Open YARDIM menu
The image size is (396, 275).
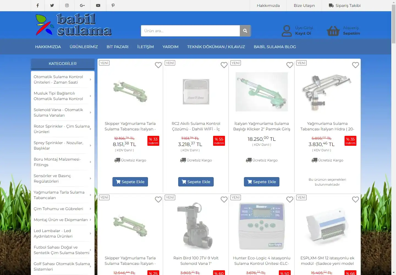click(x=170, y=47)
